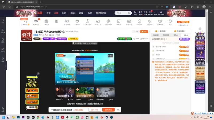
Task: Open the 充能任务 gauge icon
Action: pos(98,21)
